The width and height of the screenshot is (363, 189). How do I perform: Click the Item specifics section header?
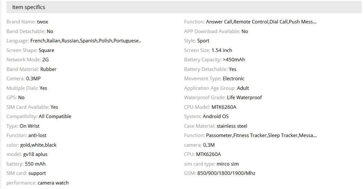29,7
